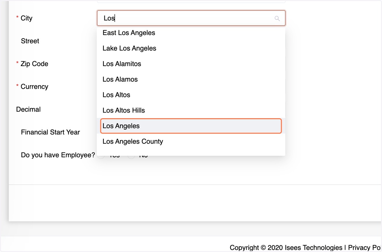Click the Decimal label
Screen dimensions: 382x252
point(28,109)
